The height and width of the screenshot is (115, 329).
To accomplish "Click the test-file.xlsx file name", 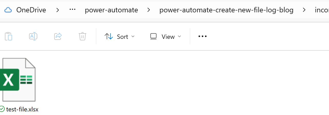I will point(22,109).
